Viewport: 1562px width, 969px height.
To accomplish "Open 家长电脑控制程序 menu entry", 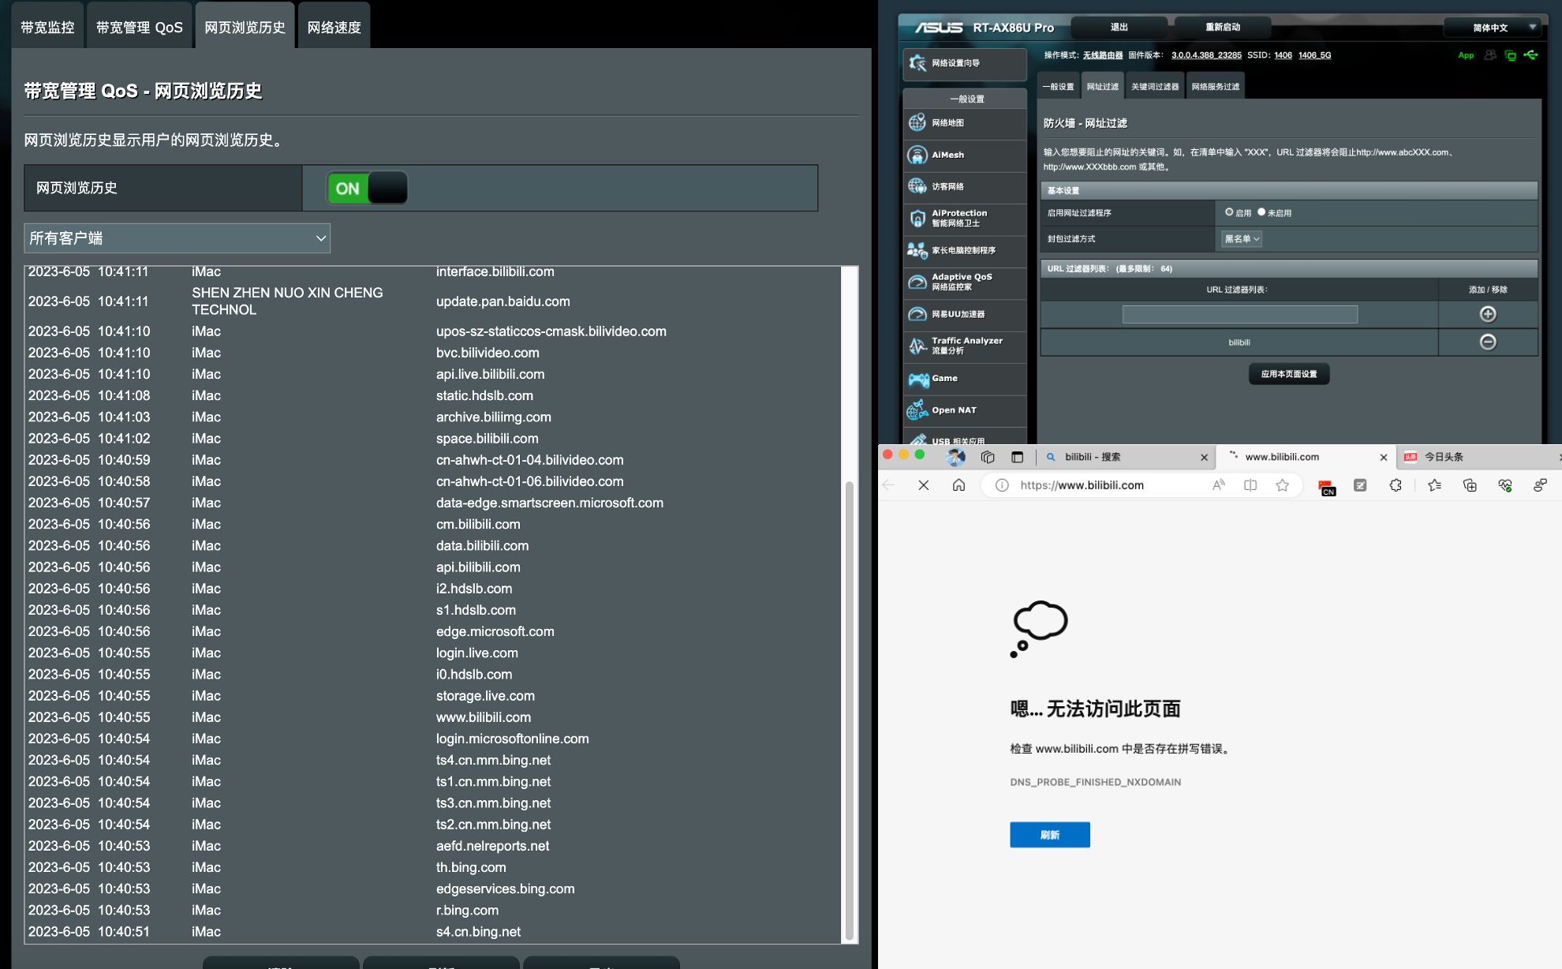I will pos(964,251).
